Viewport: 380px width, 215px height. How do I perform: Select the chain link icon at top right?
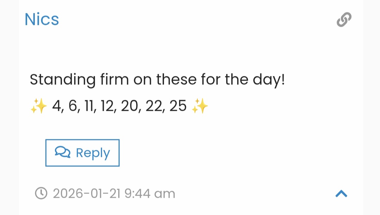(343, 19)
